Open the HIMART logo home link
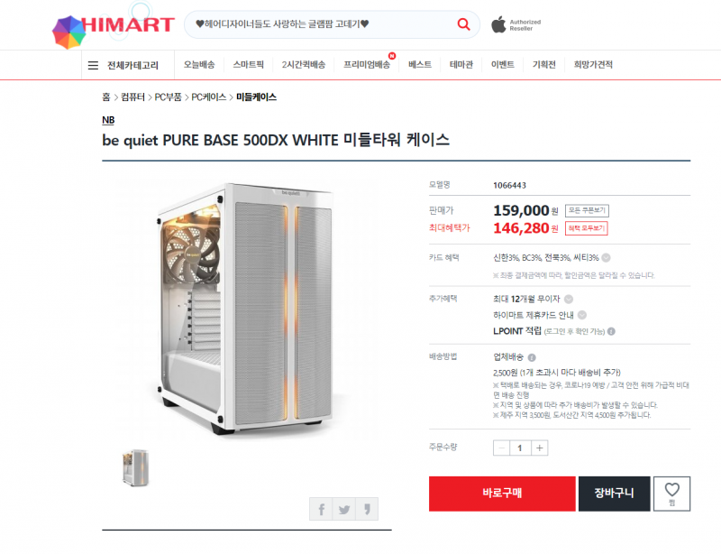The height and width of the screenshot is (554, 721). pos(114,31)
